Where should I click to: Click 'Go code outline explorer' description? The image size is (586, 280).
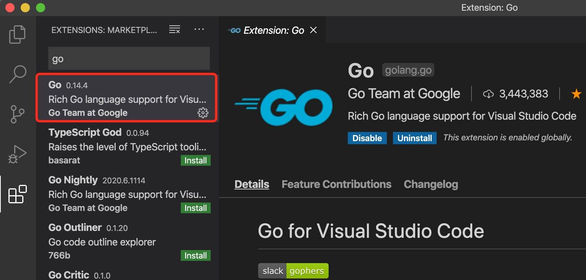tap(102, 242)
